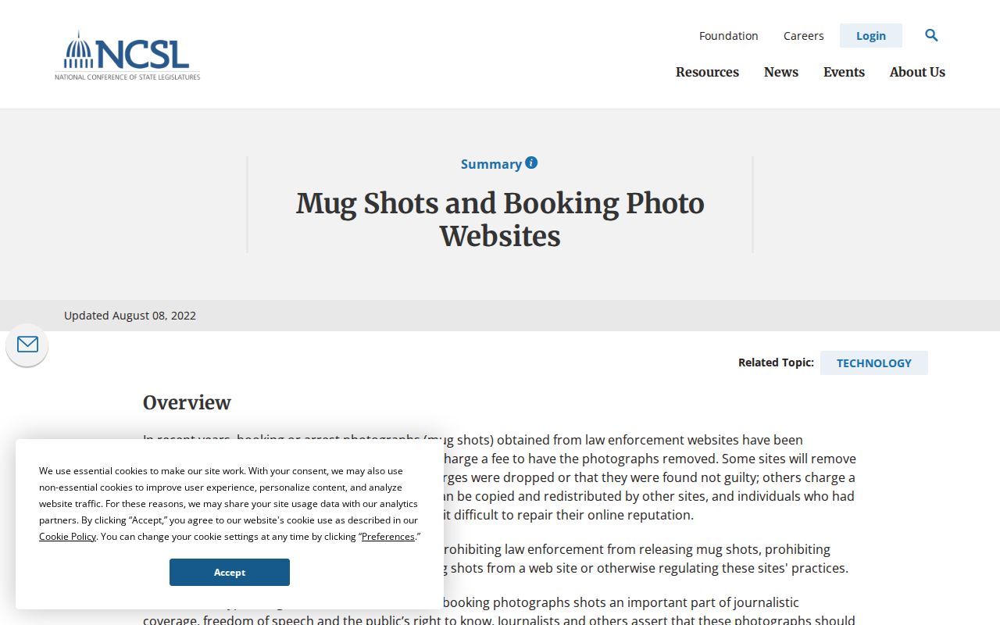Click the Login button
Image resolution: width=1000 pixels, height=625 pixels.
pos(871,36)
